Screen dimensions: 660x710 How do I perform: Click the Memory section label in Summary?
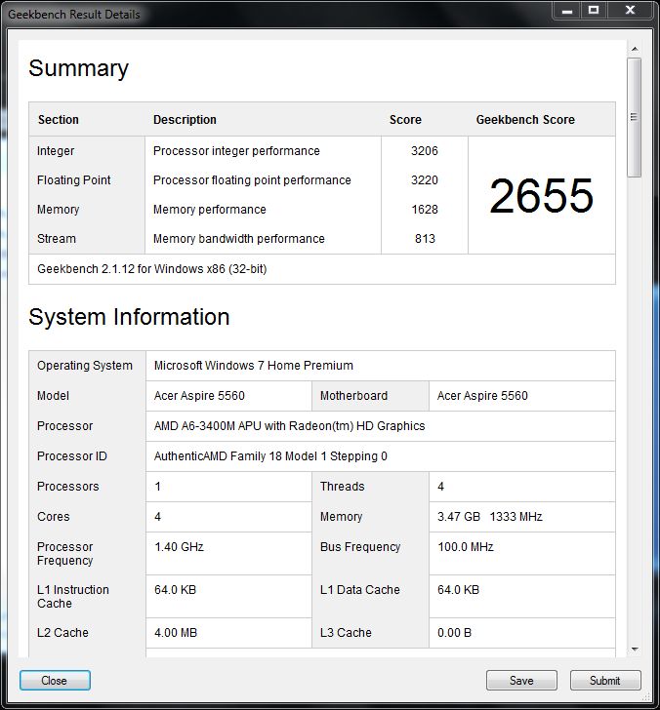(58, 210)
